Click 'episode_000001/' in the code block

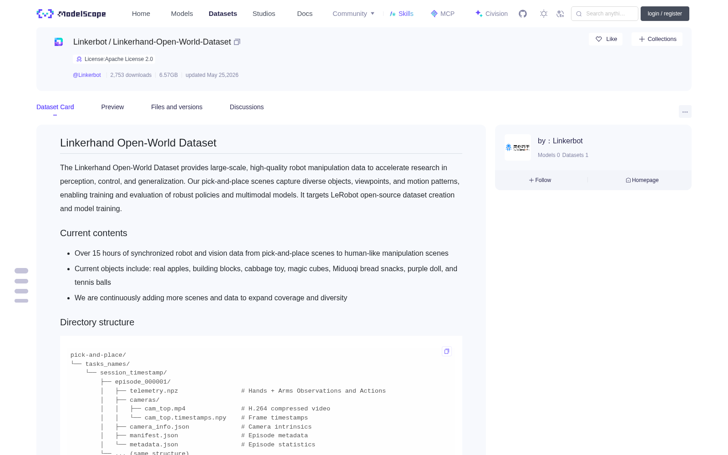point(143,382)
